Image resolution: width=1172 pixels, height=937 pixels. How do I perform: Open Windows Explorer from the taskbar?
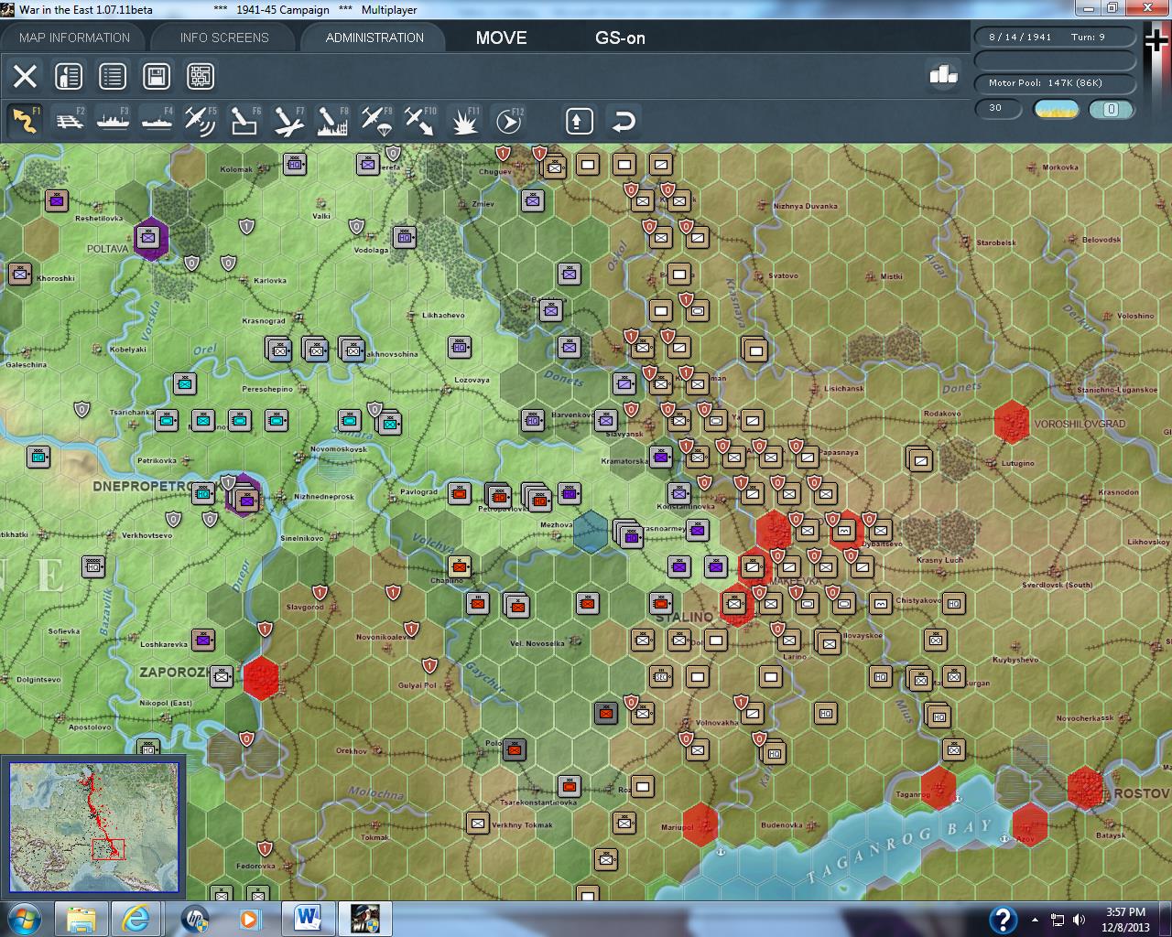click(x=81, y=919)
